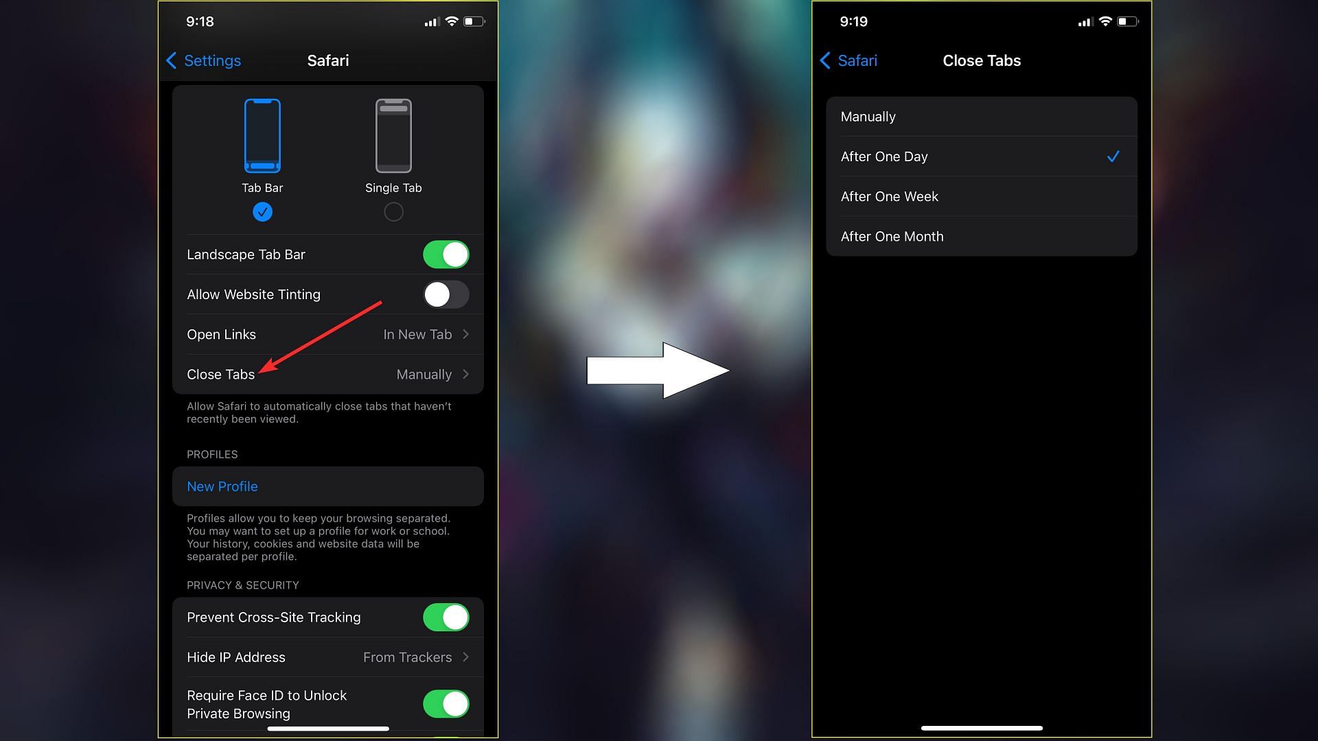This screenshot has width=1318, height=741.
Task: Toggle Landscape Tab Bar switch
Action: [x=446, y=255]
